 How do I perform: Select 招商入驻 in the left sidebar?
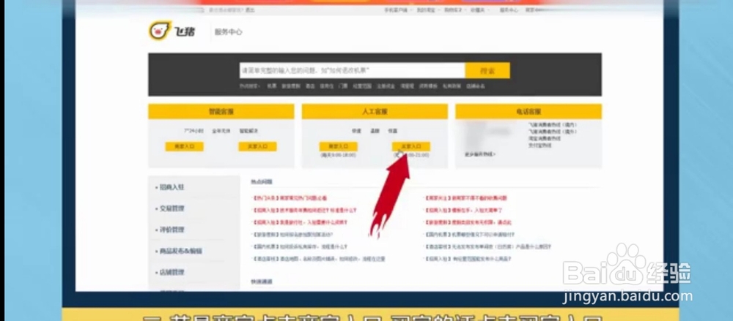[x=172, y=187]
